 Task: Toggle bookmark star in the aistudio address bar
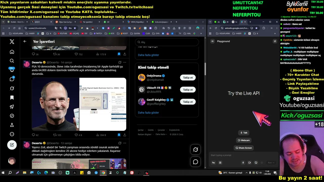click(256, 28)
